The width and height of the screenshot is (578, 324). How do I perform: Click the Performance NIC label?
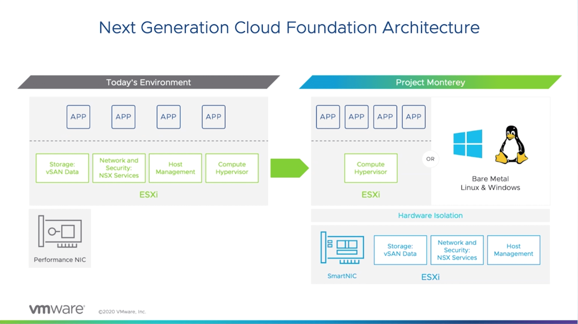60,260
